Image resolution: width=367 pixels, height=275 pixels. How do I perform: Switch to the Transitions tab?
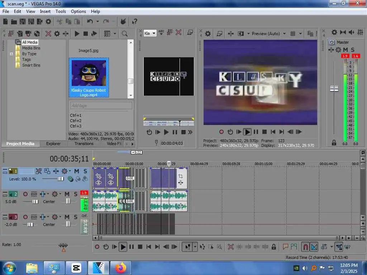(x=84, y=144)
